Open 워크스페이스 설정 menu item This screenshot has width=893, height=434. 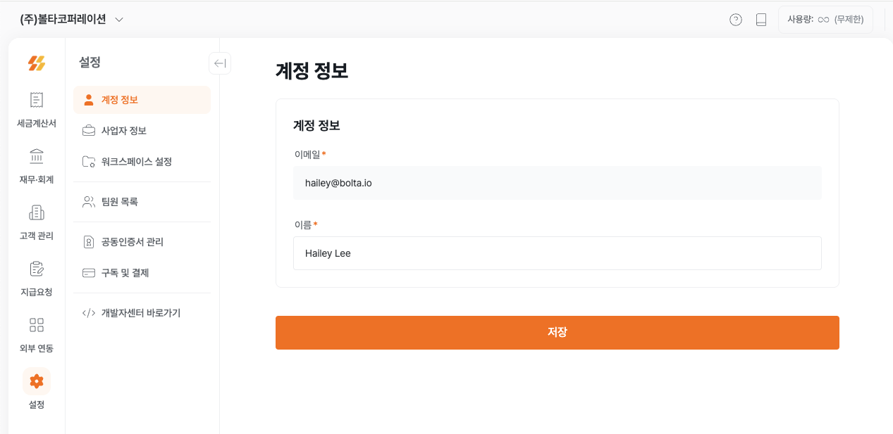pos(142,162)
